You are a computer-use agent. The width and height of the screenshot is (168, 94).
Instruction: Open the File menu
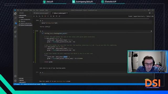tap(18, 10)
